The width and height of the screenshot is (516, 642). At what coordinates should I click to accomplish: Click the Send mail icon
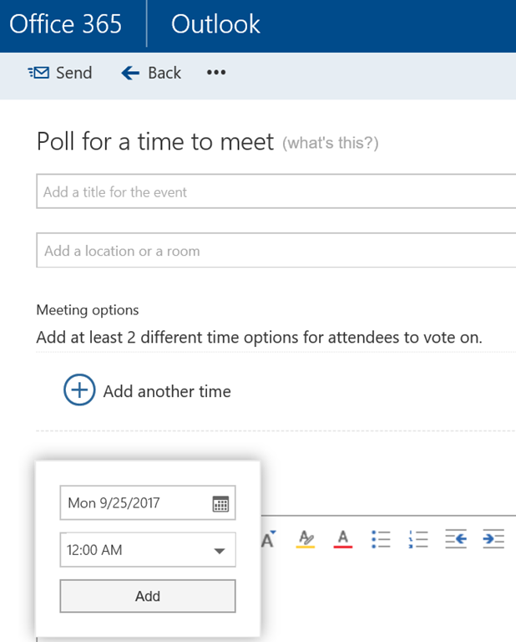click(x=38, y=73)
